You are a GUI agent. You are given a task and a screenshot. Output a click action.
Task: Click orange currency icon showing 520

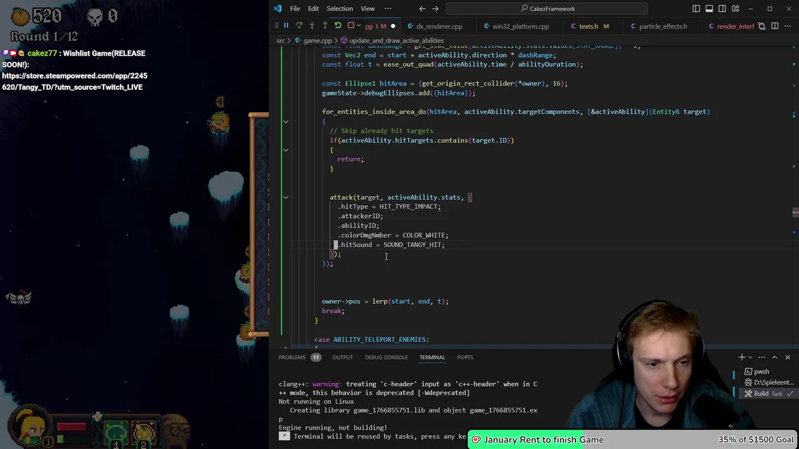(x=20, y=15)
